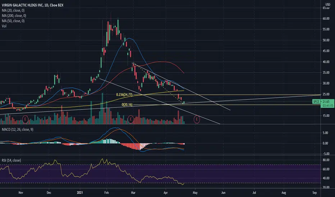This screenshot has height=197, width=335.
Task: Select the MA (200, close, 0) indicator label
Action: (14, 15)
